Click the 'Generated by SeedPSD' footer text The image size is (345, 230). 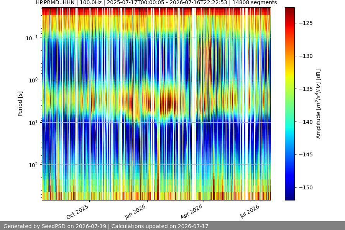coord(106,226)
